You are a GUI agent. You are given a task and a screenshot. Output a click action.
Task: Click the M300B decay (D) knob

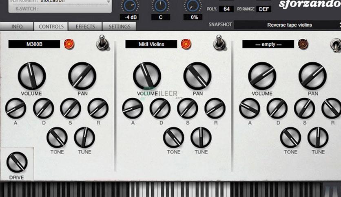(44, 108)
